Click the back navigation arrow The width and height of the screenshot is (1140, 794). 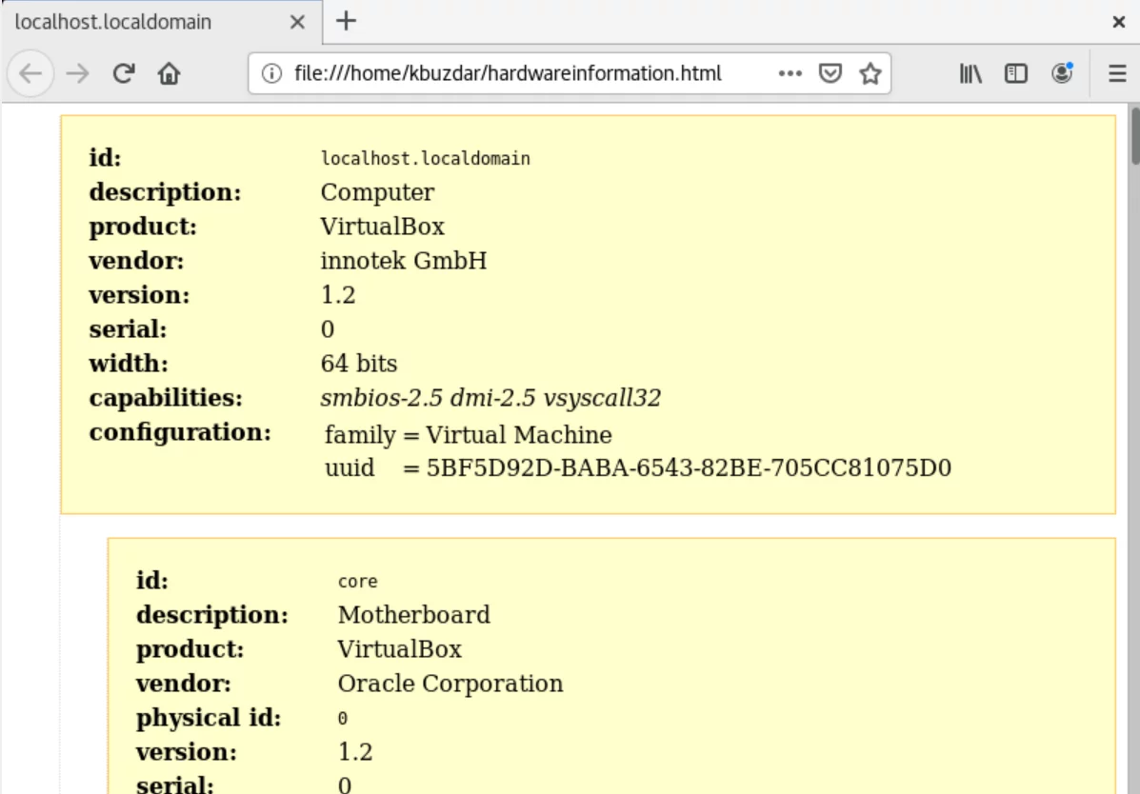tap(30, 73)
